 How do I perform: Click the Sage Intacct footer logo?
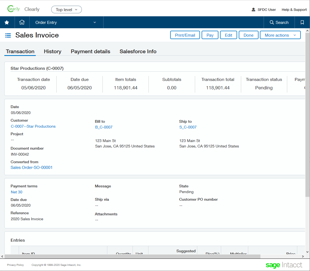pos(284,265)
